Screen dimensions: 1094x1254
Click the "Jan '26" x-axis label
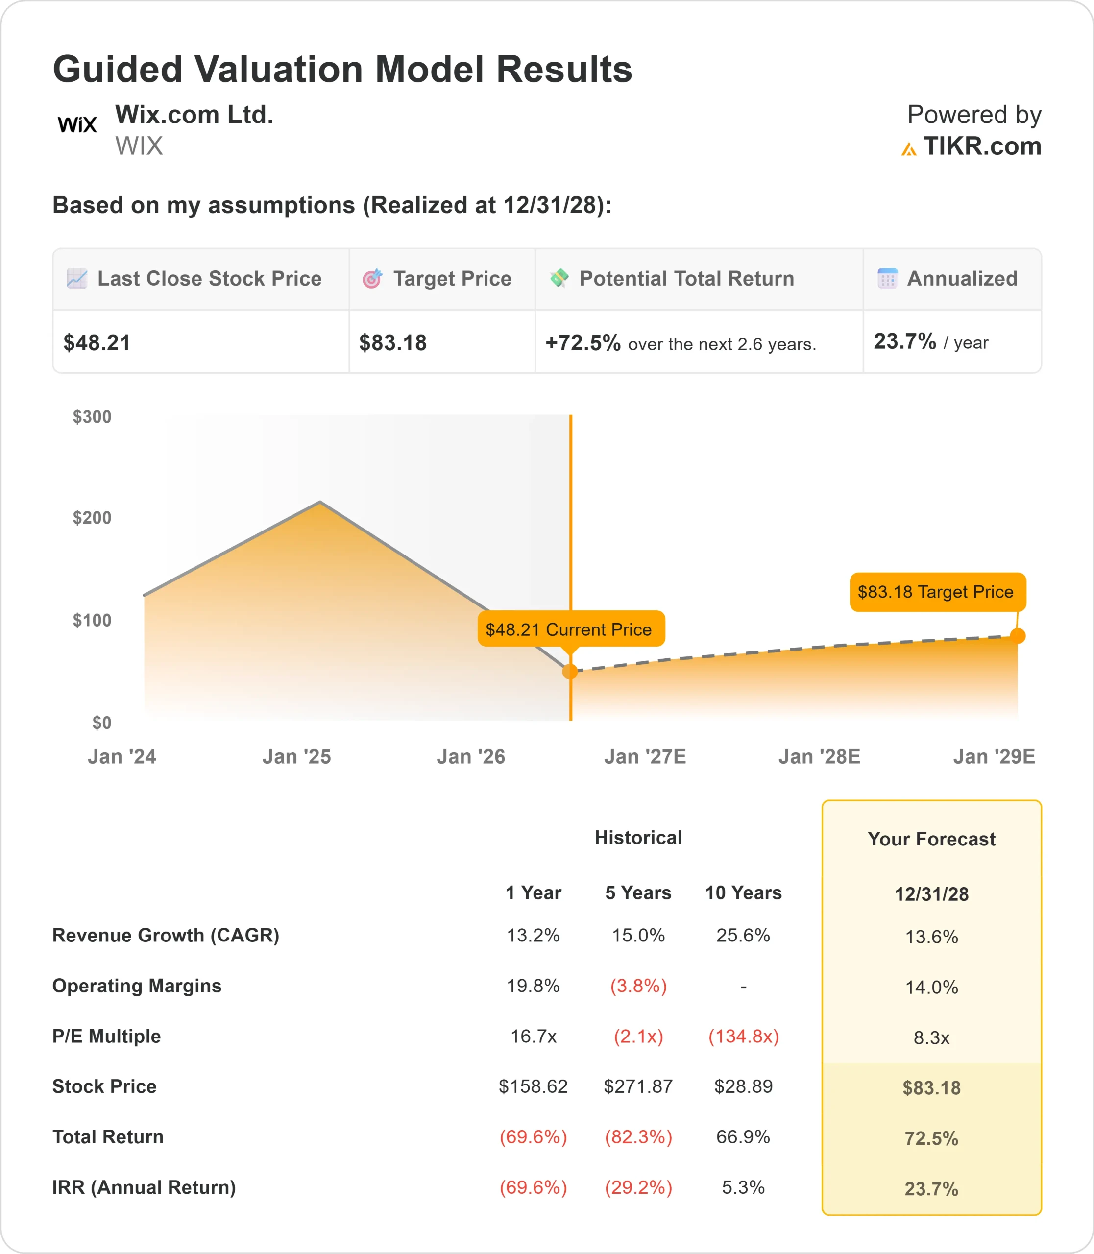point(471,757)
